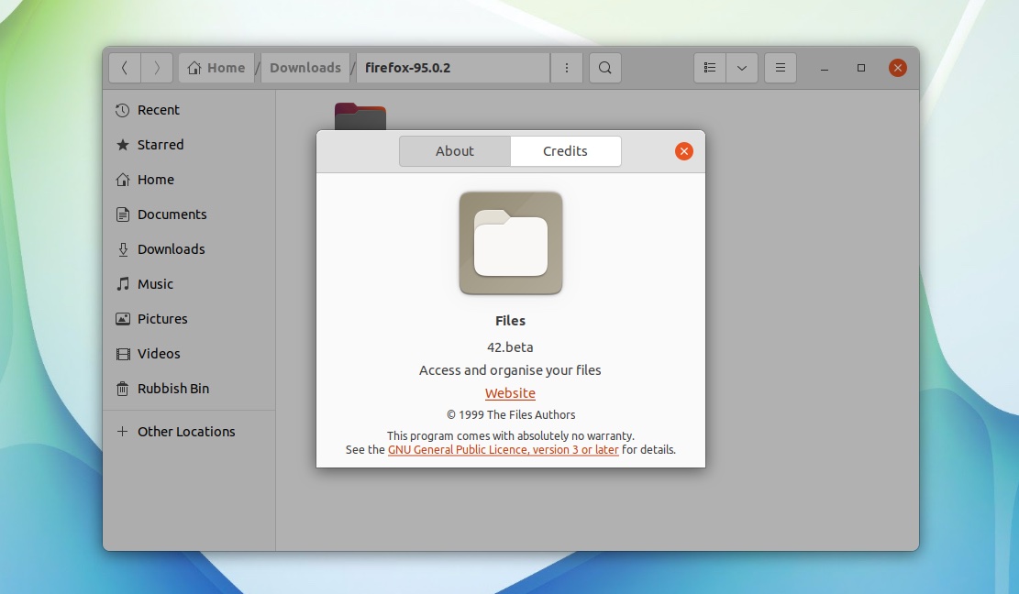The image size is (1019, 594).
Task: Close the Files window
Action: [x=898, y=68]
